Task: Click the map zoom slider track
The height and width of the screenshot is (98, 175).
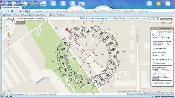Action: [8, 52]
